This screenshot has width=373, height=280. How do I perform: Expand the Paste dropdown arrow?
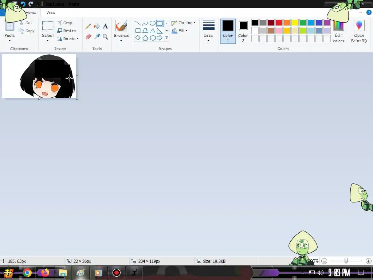click(x=9, y=41)
